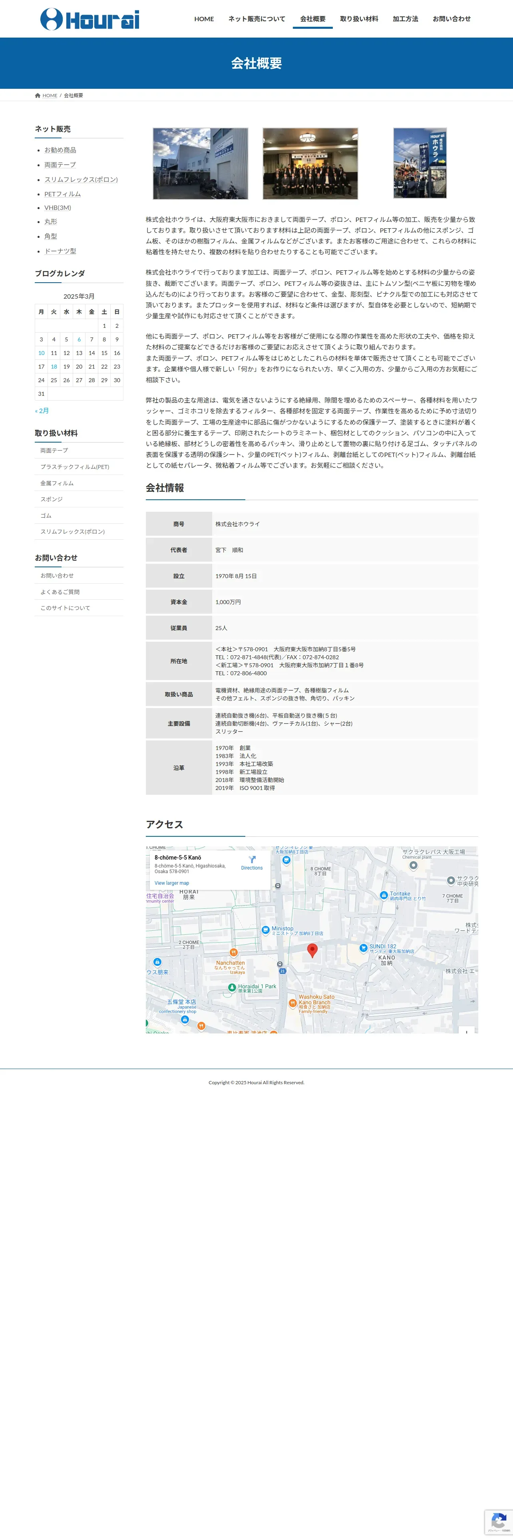Open the HOME menu item
The image size is (513, 1540).
pos(204,19)
